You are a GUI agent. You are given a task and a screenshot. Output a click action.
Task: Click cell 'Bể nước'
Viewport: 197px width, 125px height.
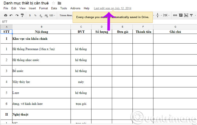(x=42, y=71)
